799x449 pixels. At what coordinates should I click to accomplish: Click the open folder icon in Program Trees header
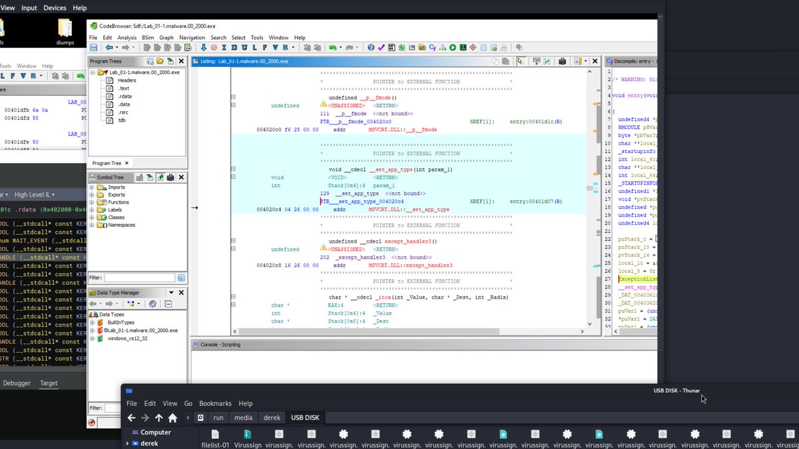tap(160, 61)
